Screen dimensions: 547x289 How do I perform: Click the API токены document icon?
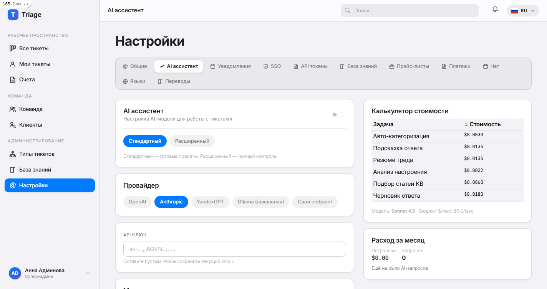pos(296,66)
